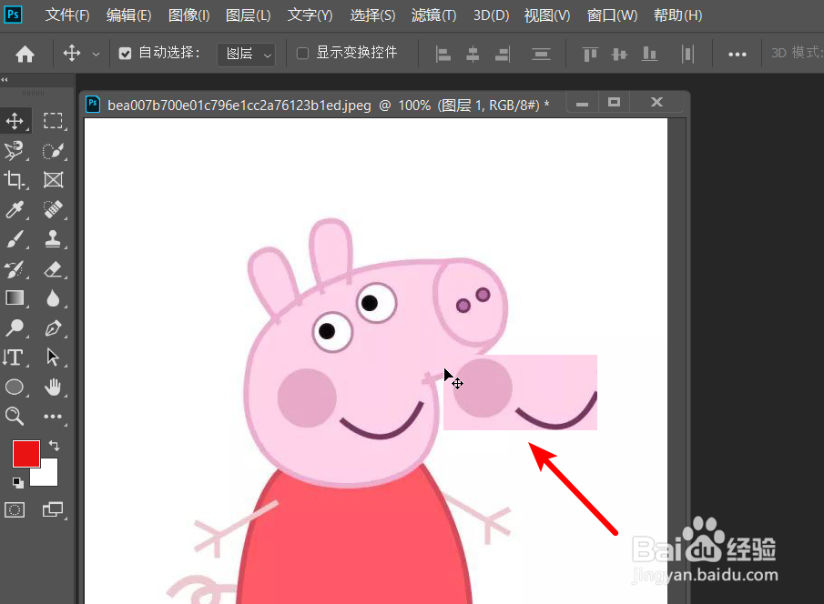
Task: Select the Eyedropper tool
Action: [x=15, y=209]
